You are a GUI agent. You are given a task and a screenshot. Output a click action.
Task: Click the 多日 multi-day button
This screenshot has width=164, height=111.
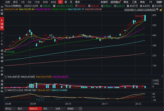click(x=15, y=2)
